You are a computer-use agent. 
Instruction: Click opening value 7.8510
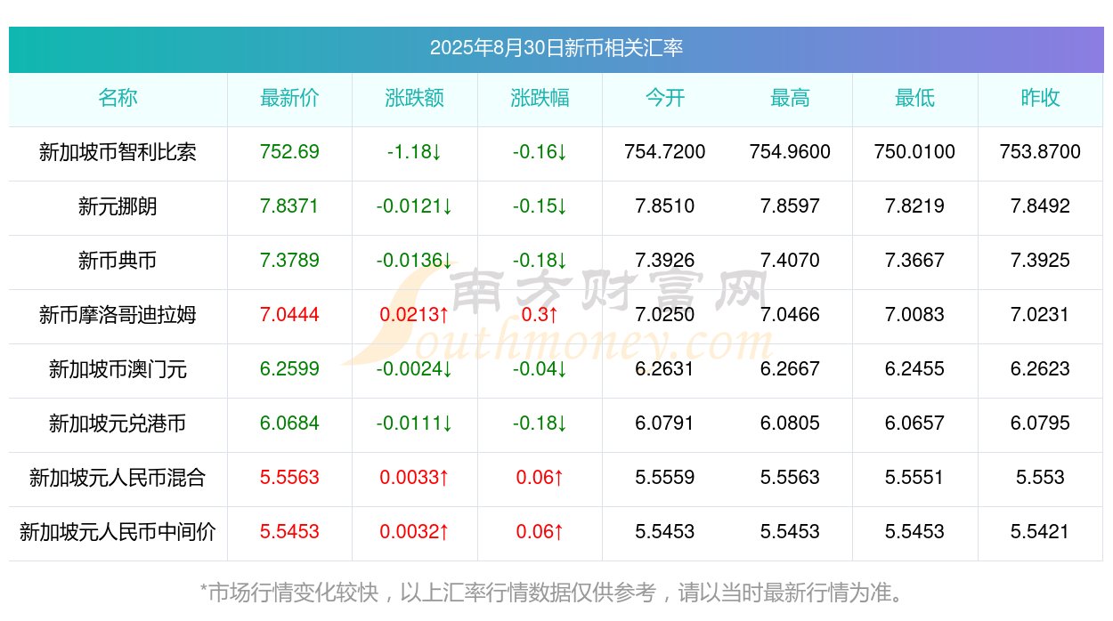click(665, 206)
